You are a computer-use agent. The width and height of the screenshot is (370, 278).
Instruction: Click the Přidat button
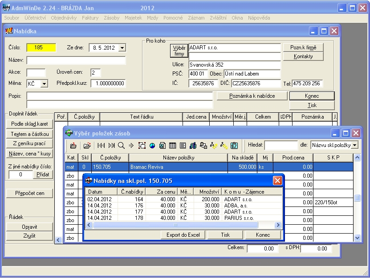pyautogui.click(x=43, y=175)
